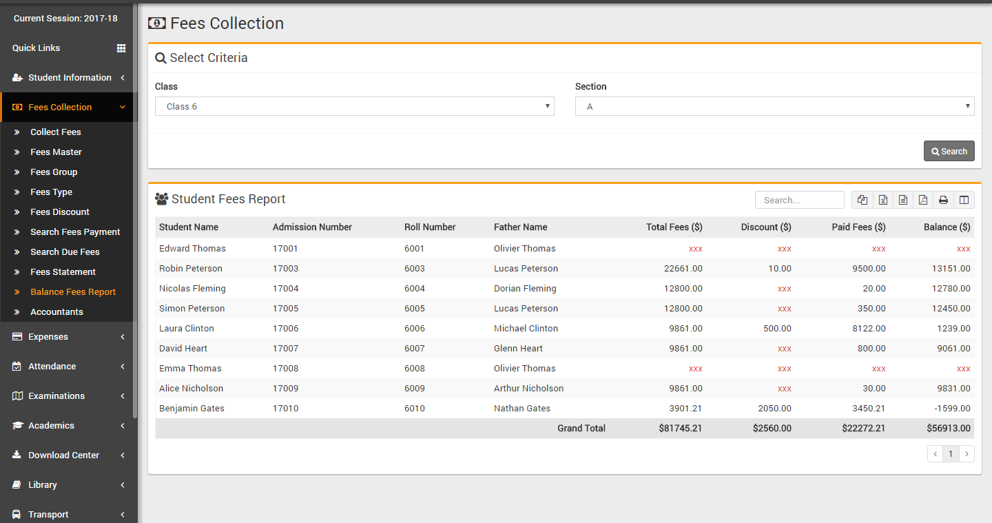992x523 pixels.
Task: Open the column visibility toggle
Action: click(x=964, y=200)
